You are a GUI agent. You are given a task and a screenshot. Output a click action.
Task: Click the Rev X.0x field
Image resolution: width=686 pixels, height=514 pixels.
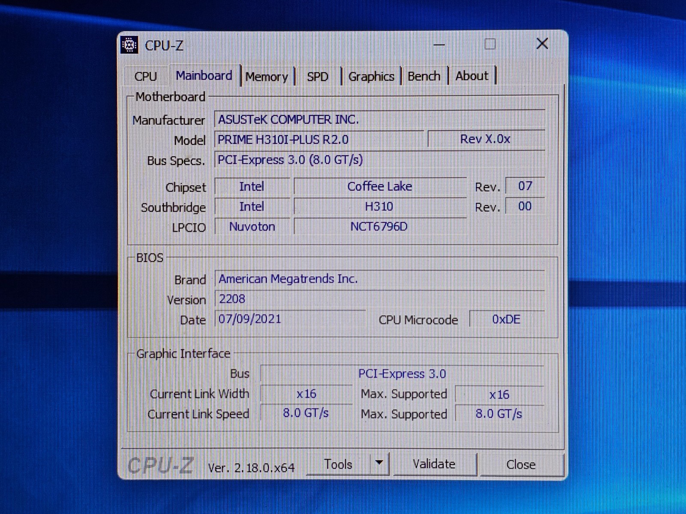[x=486, y=139]
